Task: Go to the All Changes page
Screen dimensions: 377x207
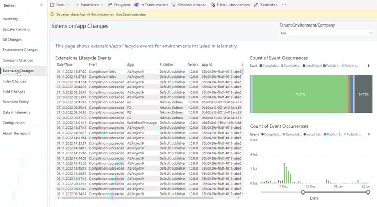Action: click(12, 40)
